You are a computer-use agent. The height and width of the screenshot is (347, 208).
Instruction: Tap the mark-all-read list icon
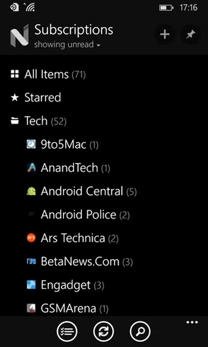tap(67, 332)
